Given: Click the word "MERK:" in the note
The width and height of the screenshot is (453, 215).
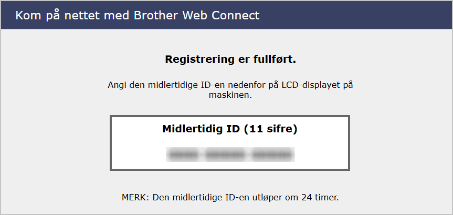Looking at the screenshot, I should click(134, 198).
